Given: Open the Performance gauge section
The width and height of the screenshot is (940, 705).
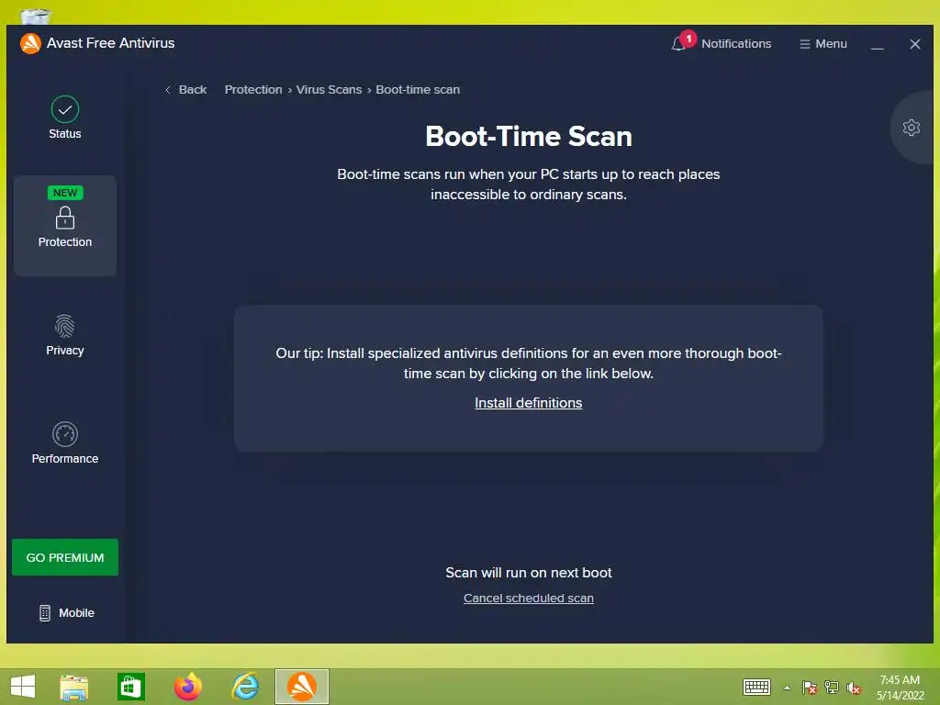Looking at the screenshot, I should [x=65, y=443].
